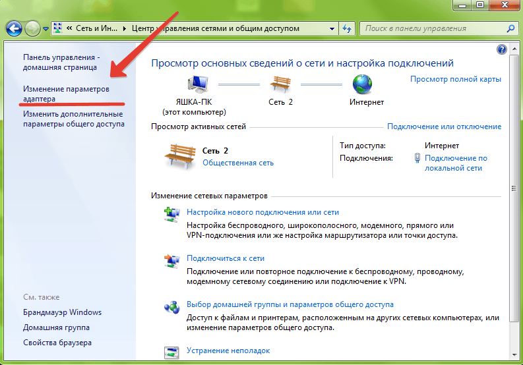This screenshot has width=523, height=365.
Task: Click the vertical scrollbar thumb
Action: pos(514,188)
